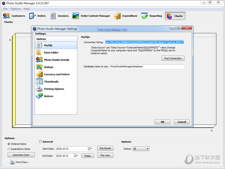Click the Print Chart... link

22,162
